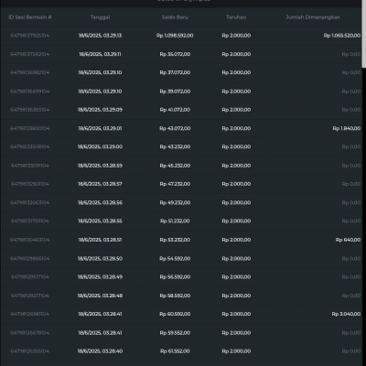Click the balance 'Rp 35.072,00'

point(175,54)
